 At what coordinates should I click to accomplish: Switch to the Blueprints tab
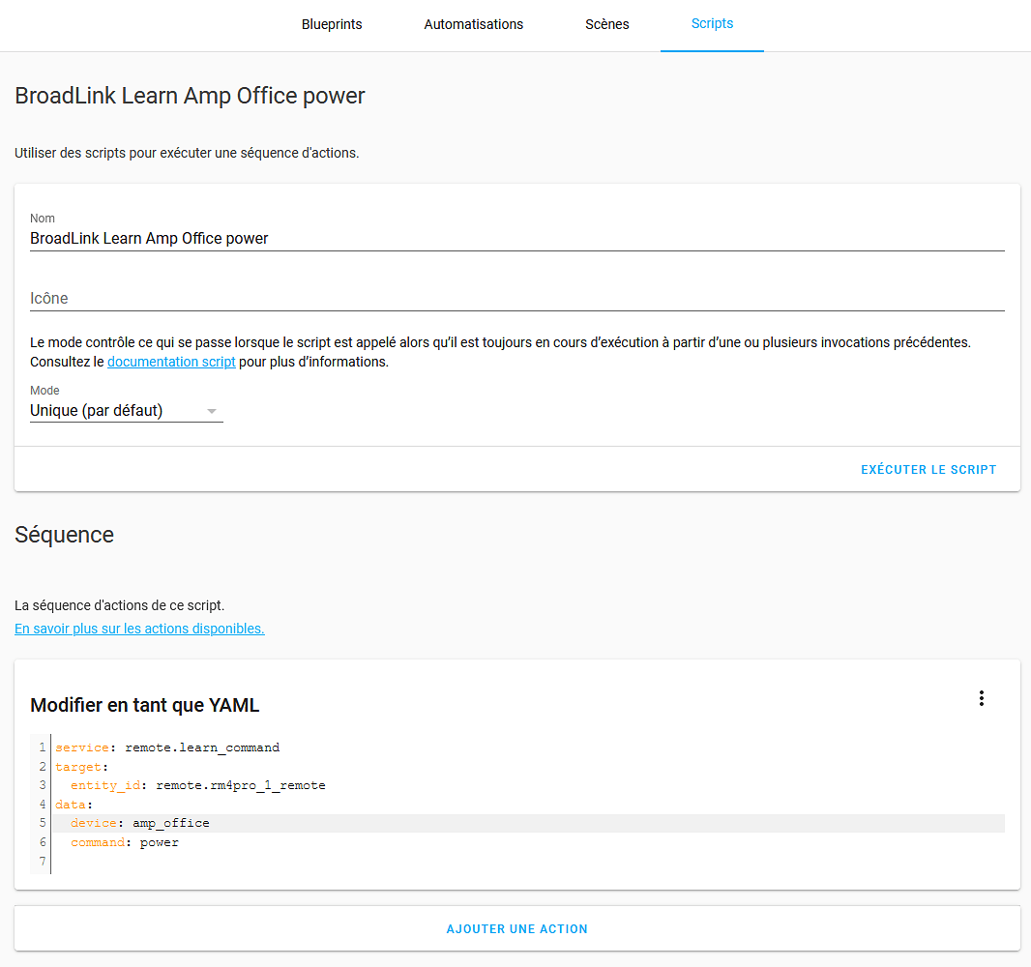[x=331, y=24]
